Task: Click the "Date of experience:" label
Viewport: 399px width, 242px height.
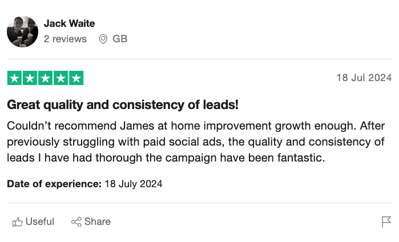Action: pos(54,184)
